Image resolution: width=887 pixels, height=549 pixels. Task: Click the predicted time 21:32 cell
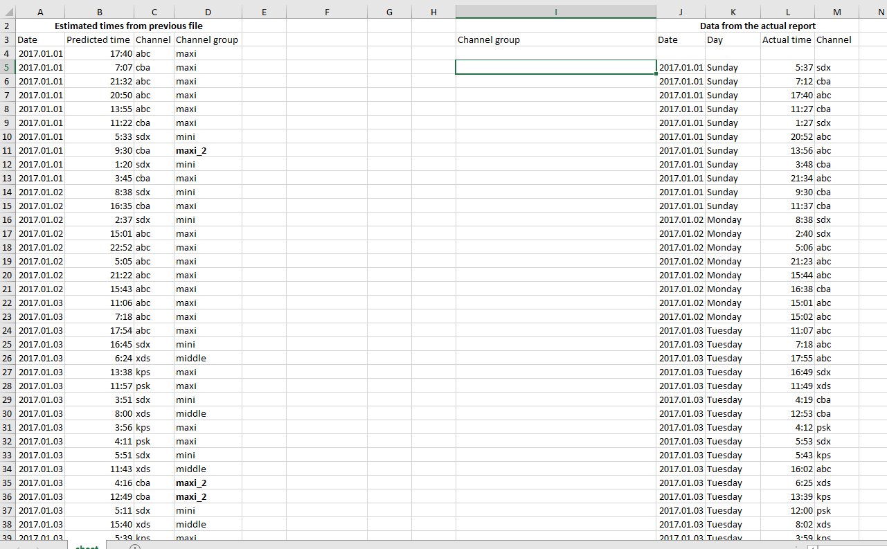[100, 81]
